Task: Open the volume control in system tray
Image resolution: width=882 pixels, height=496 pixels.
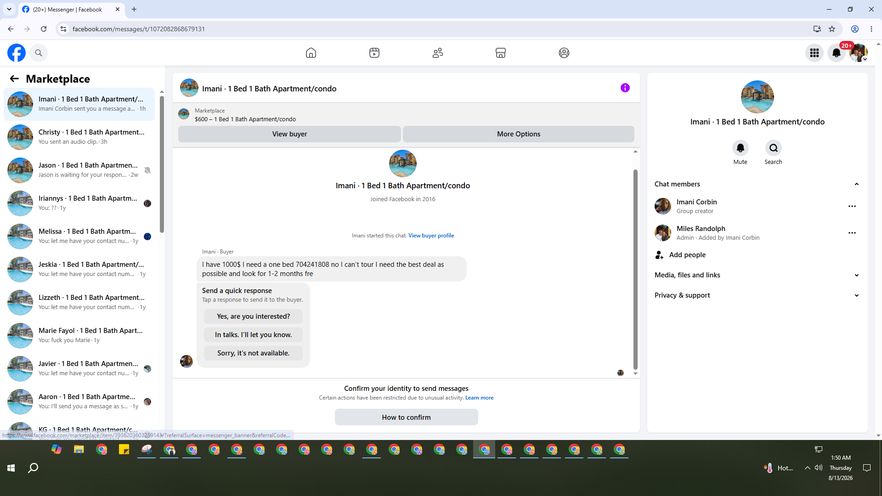Action: (x=819, y=468)
